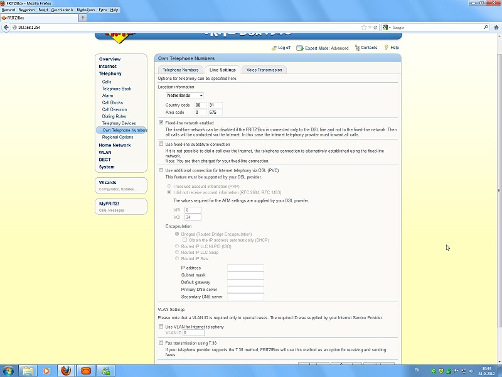Open Dialing Rules in the sidebar

(114, 116)
